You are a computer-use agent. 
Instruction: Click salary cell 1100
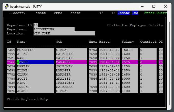130,91
